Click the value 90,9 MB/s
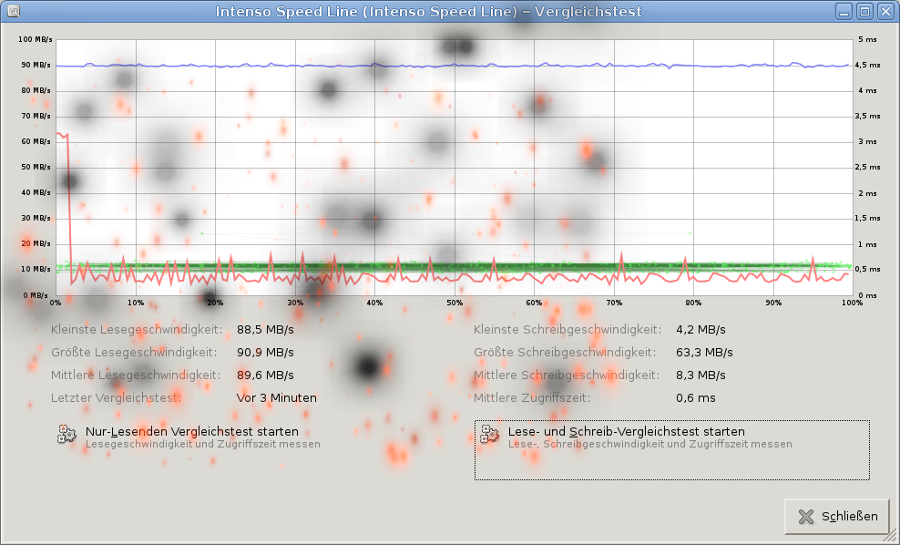 (265, 352)
